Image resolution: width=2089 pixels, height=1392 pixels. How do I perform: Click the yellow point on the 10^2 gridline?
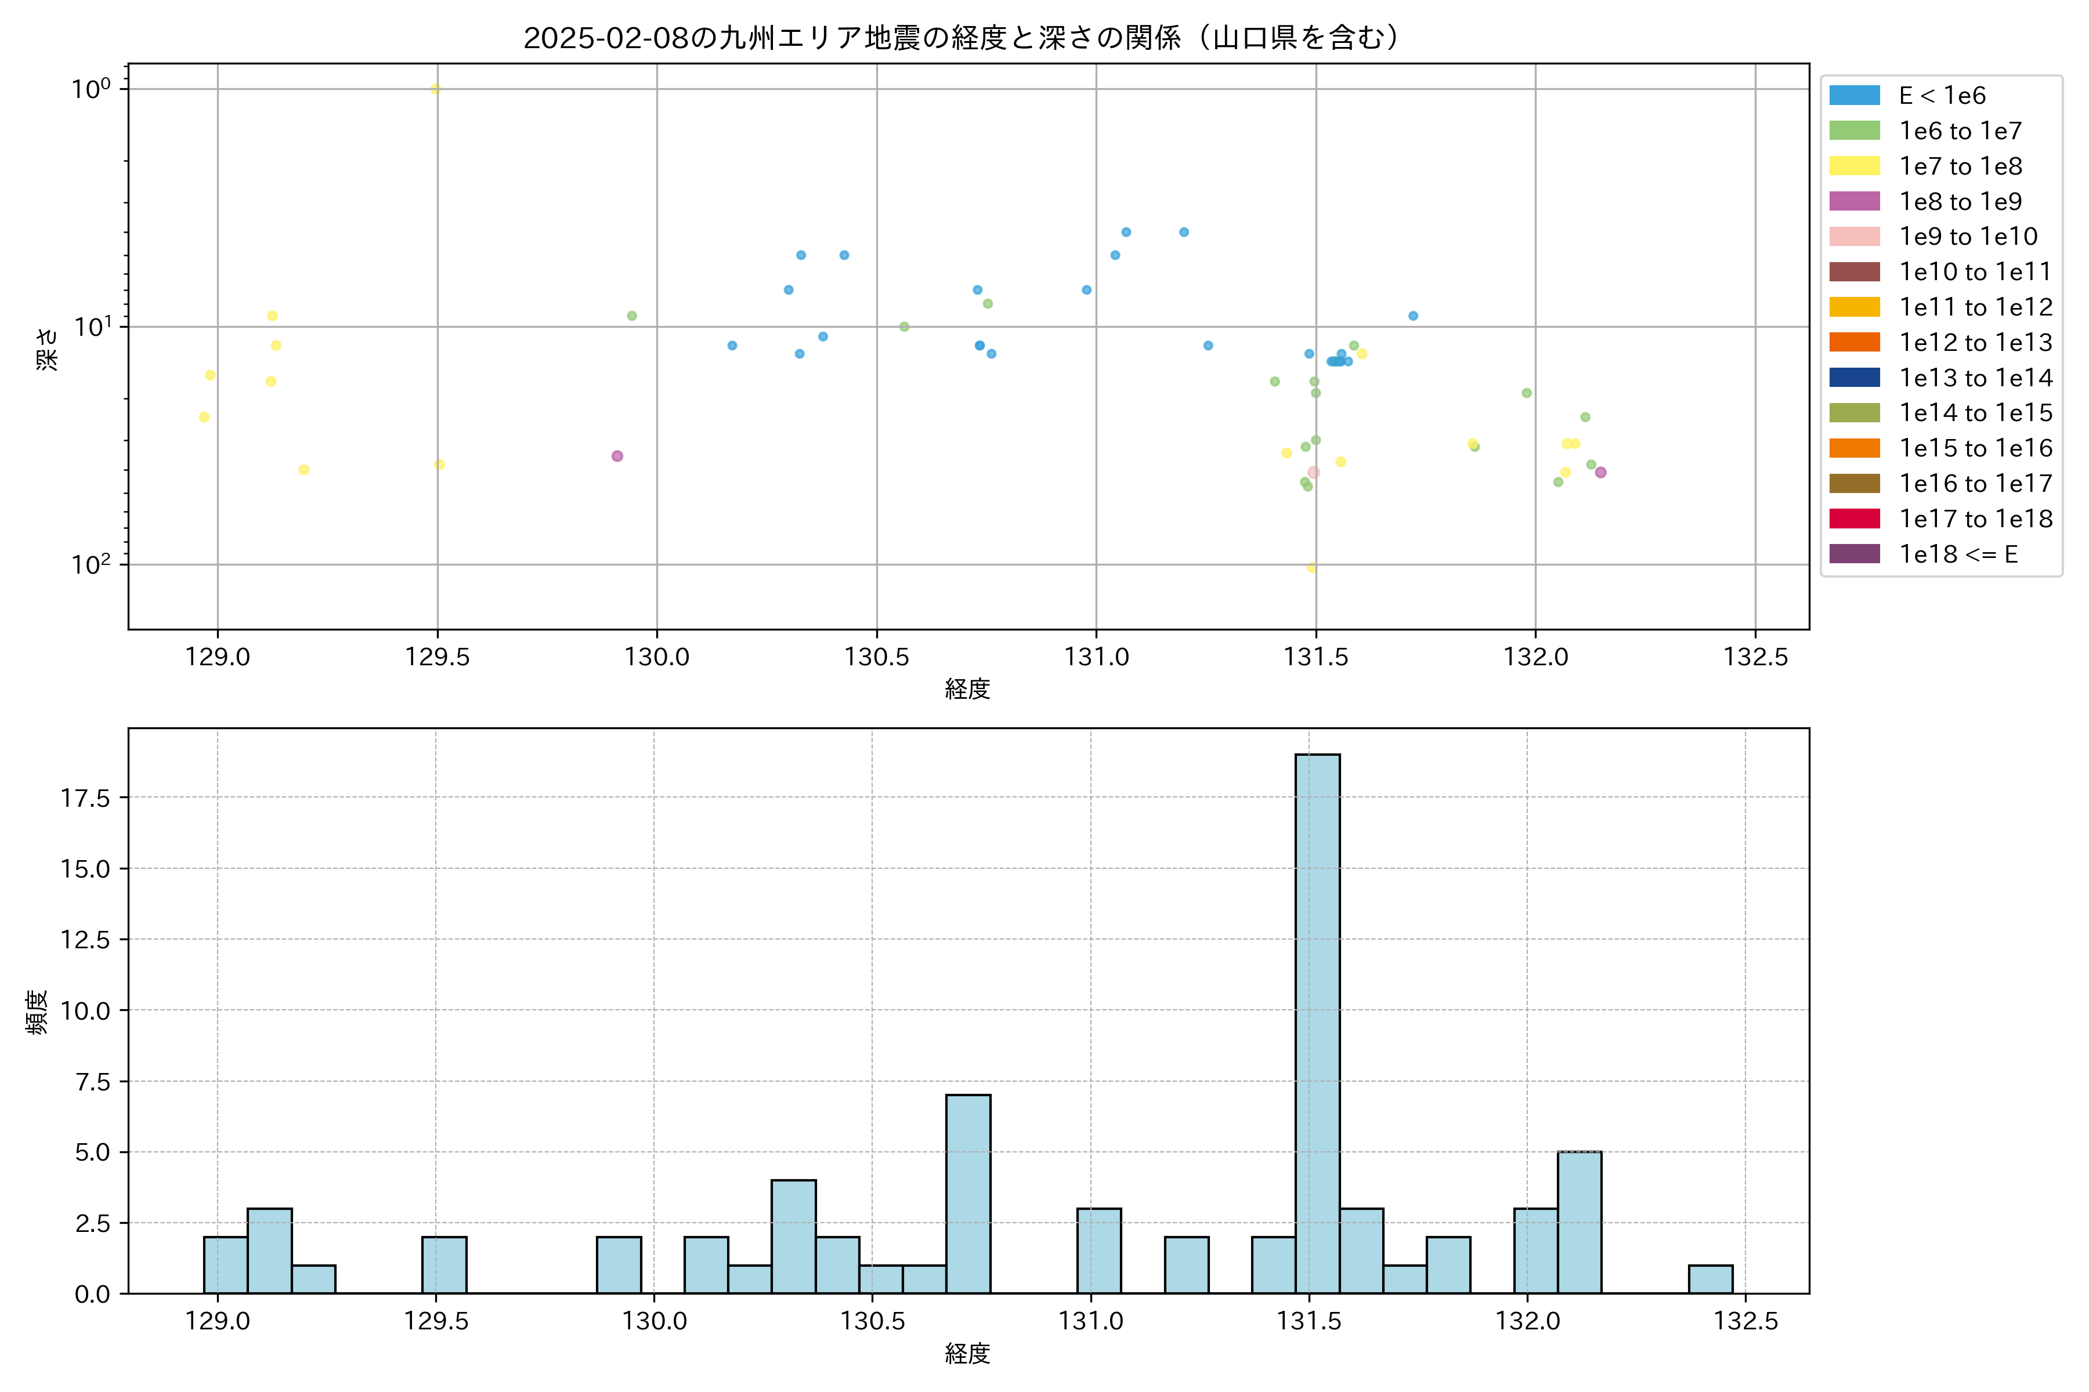coord(1312,568)
